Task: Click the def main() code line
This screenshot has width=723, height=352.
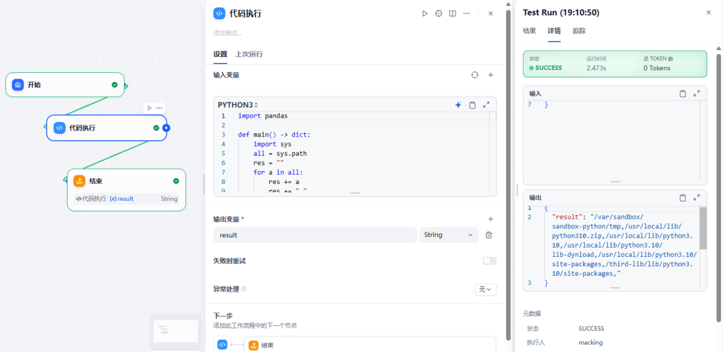Action: [274, 135]
